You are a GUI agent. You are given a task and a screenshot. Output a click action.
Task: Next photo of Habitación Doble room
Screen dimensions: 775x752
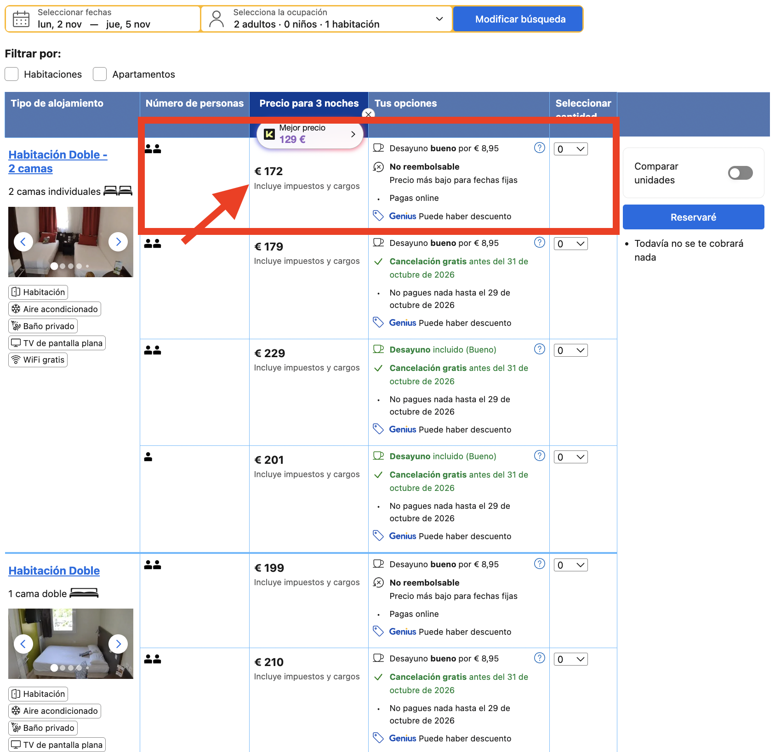(x=118, y=644)
